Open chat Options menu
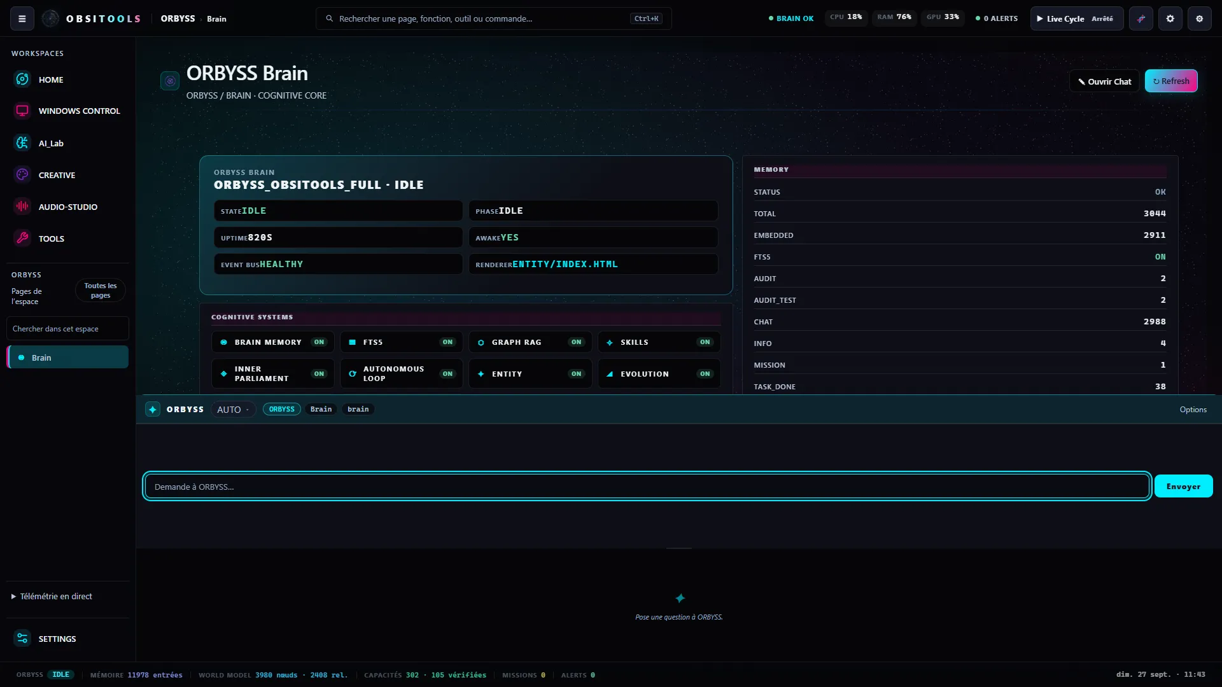 [1193, 410]
